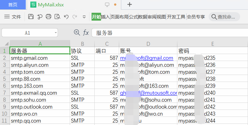The width and height of the screenshot is (248, 125).
Task: Click the Save icon in toolbar
Action: (31, 17)
